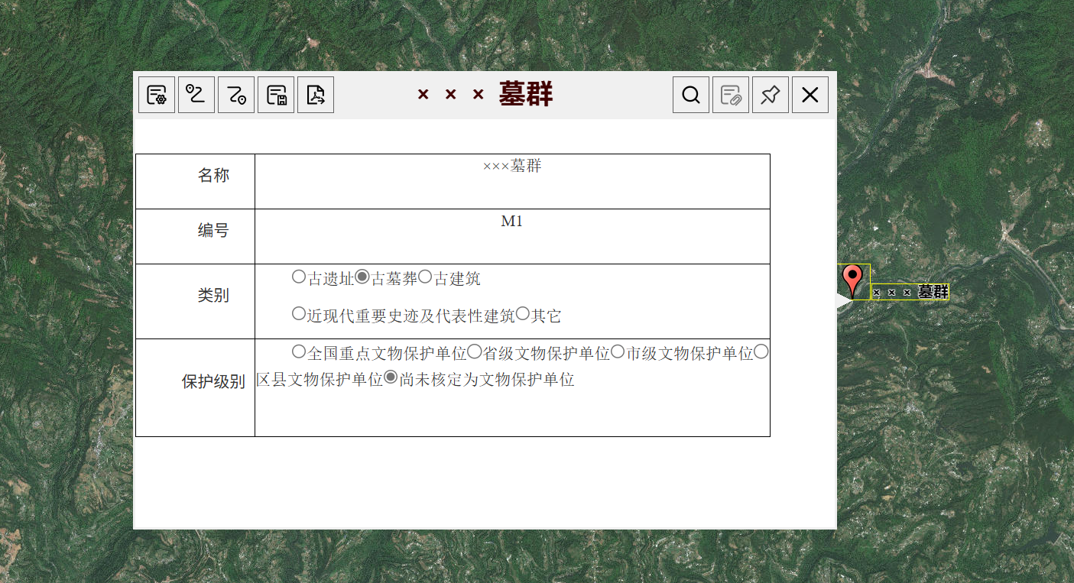The width and height of the screenshot is (1074, 583).
Task: Open form settings icon with gear
Action: [157, 95]
